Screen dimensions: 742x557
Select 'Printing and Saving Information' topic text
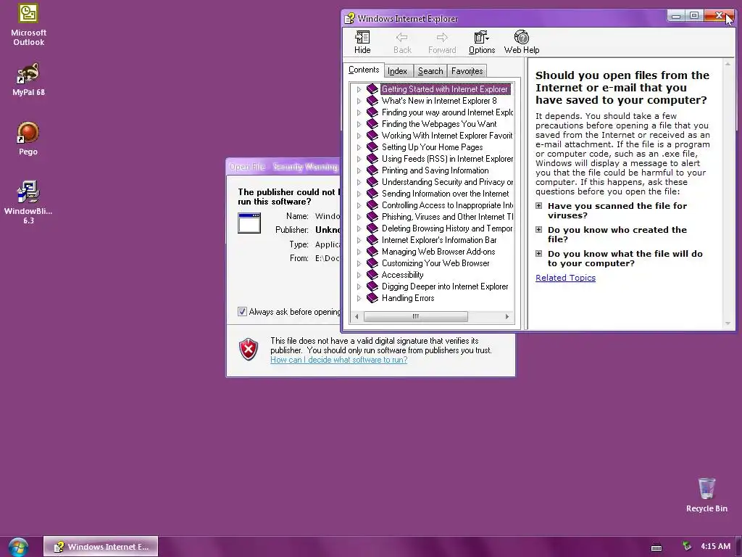point(435,170)
